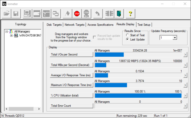Open the arrow next to Average I/O Response Time bar
The image size is (191, 118).
[185, 75]
